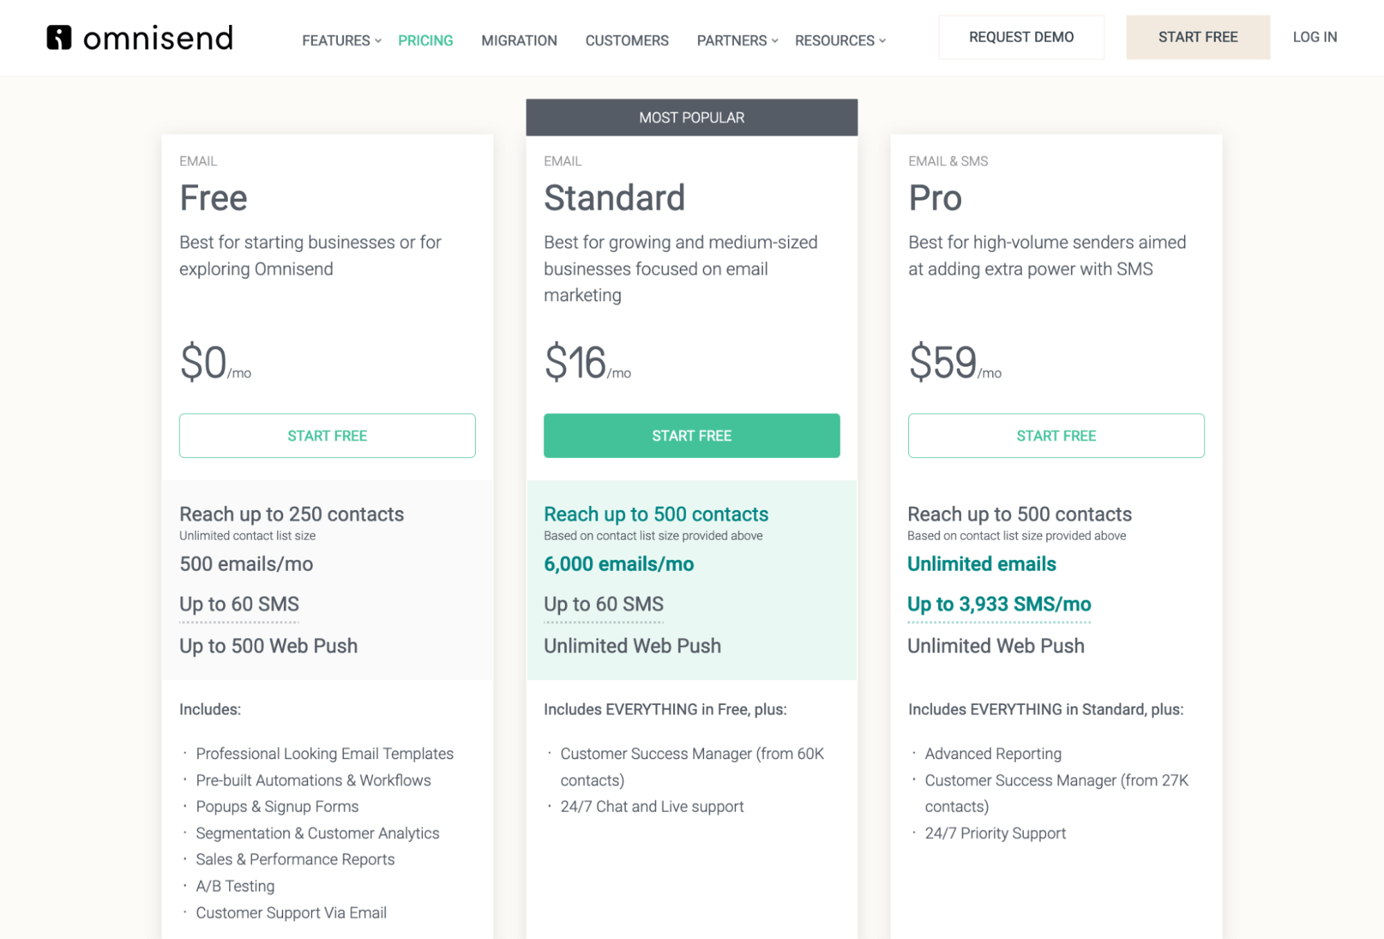The height and width of the screenshot is (939, 1384).
Task: Click Start Free in the header
Action: click(x=1197, y=37)
